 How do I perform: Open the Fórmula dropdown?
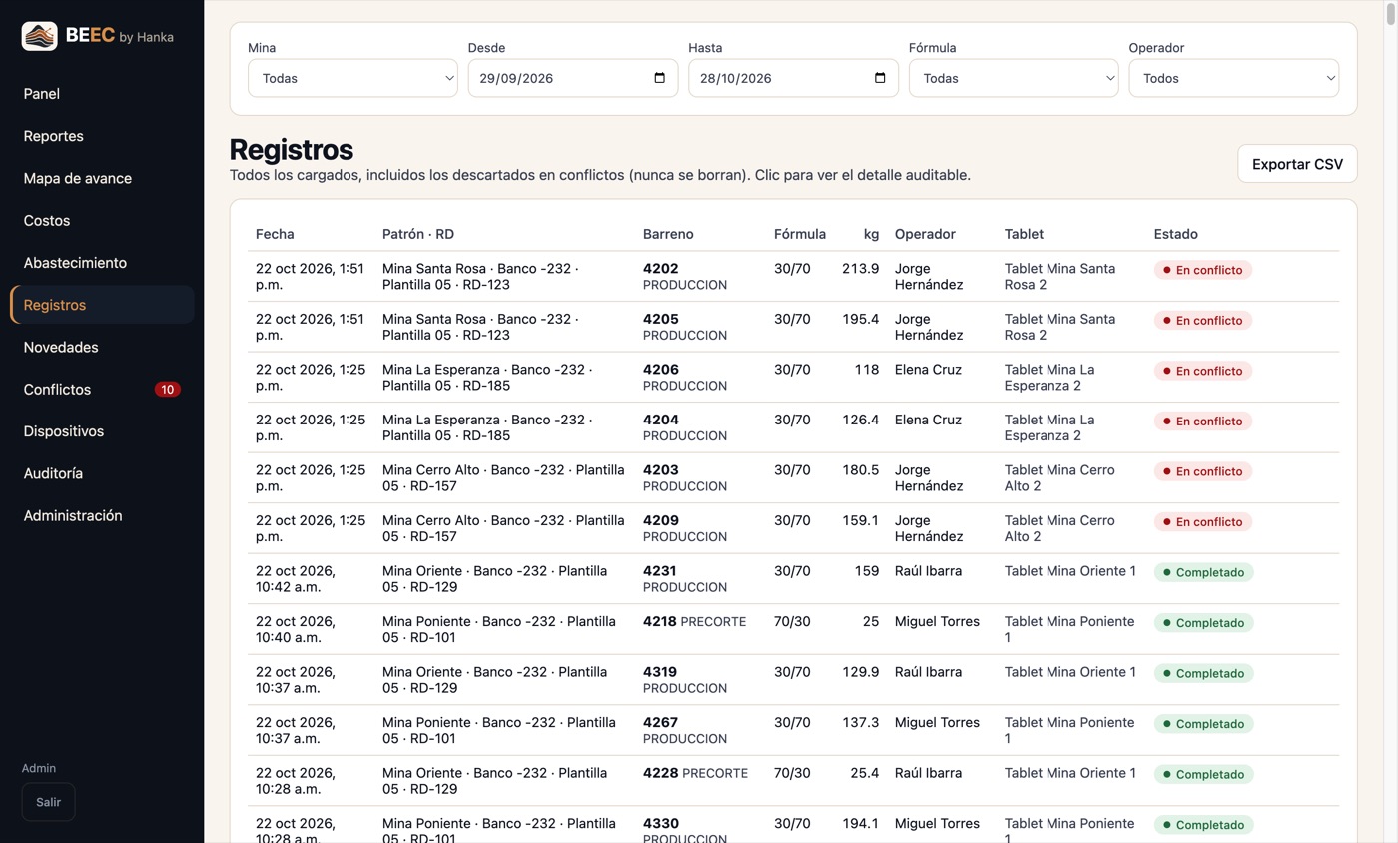click(x=1014, y=78)
